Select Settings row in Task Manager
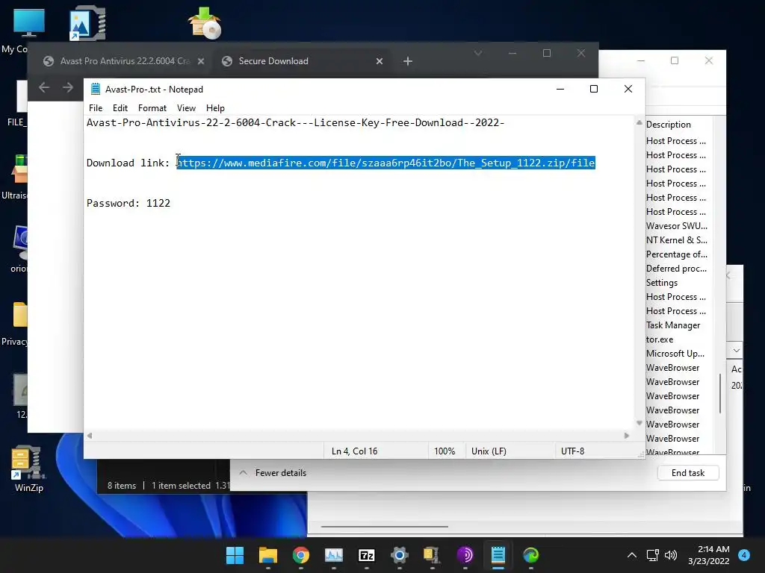The image size is (765, 573). (662, 283)
